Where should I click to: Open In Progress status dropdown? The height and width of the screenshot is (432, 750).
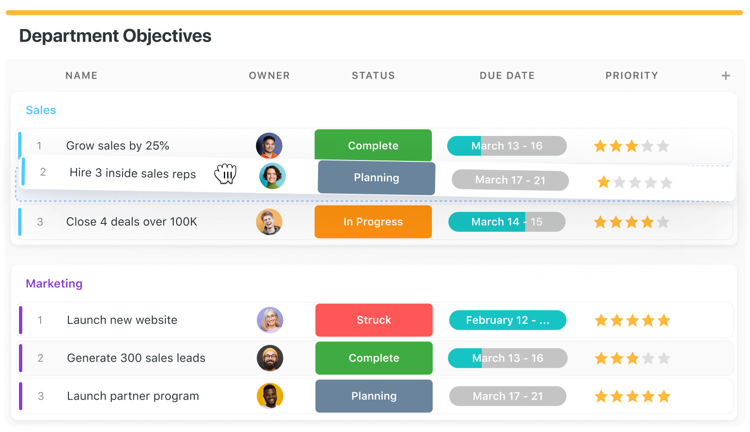point(373,222)
